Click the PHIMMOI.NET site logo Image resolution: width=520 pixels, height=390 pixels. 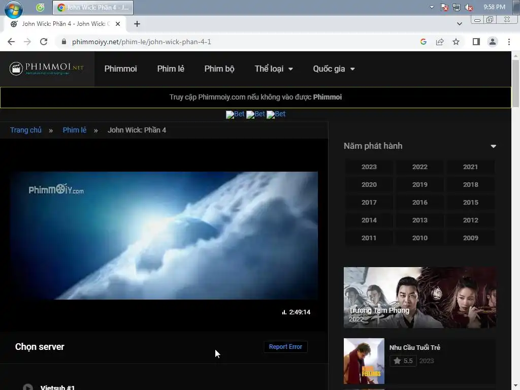point(46,69)
